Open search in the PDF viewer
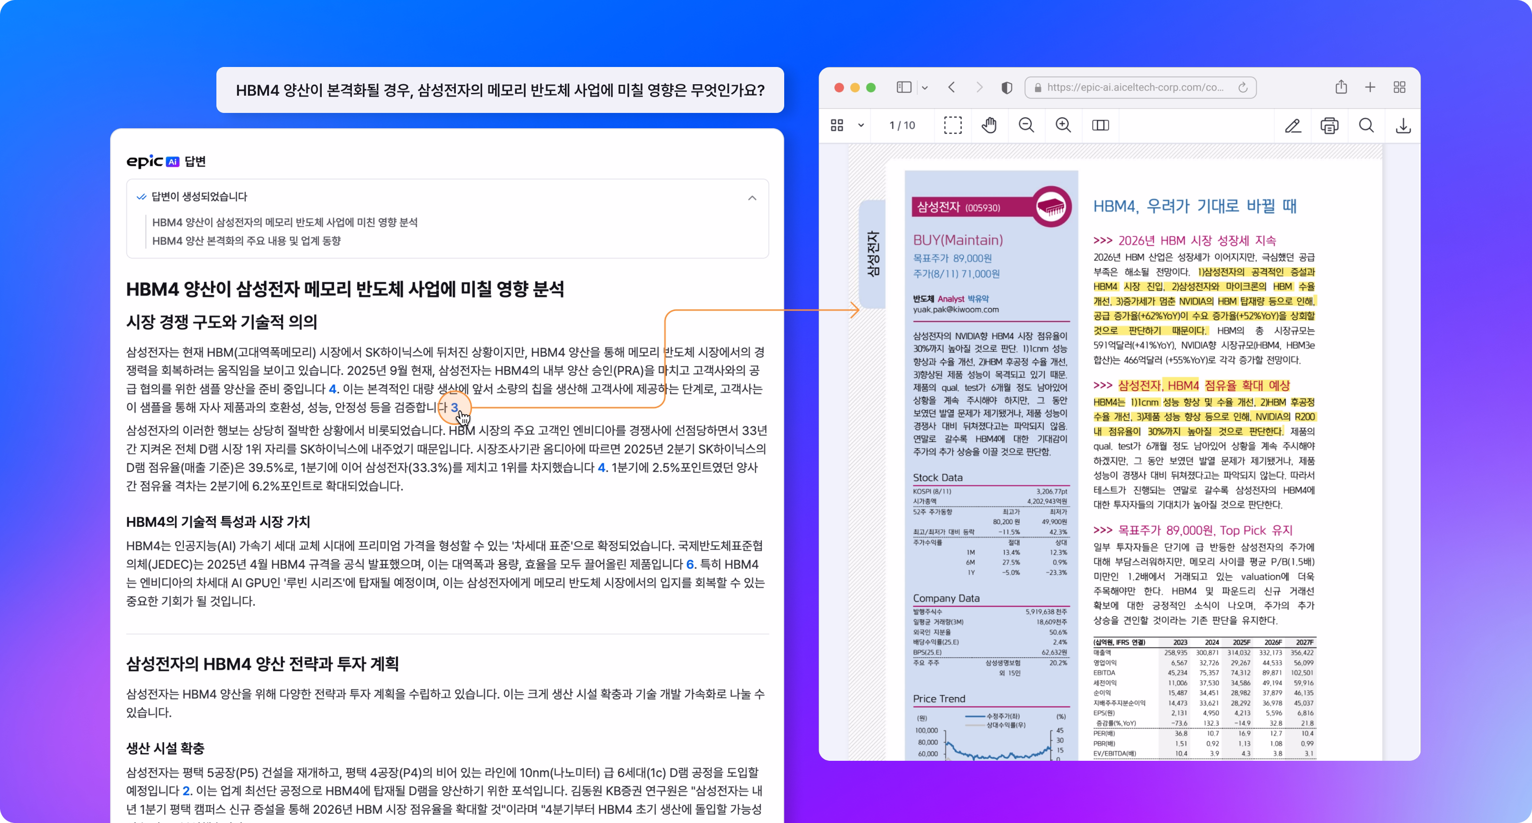 coord(1366,125)
